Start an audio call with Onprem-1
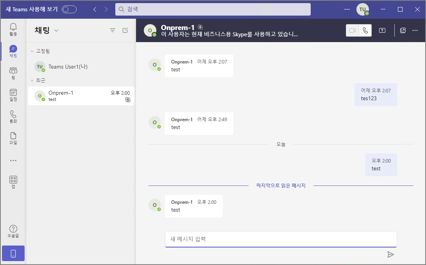The image size is (426, 265). (365, 30)
